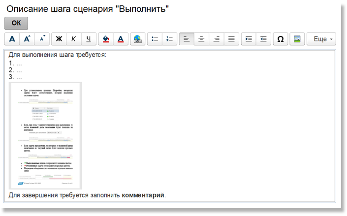This screenshot has width=347, height=216.
Task: Toggle underline formatting (Ч)
Action: 89,39
